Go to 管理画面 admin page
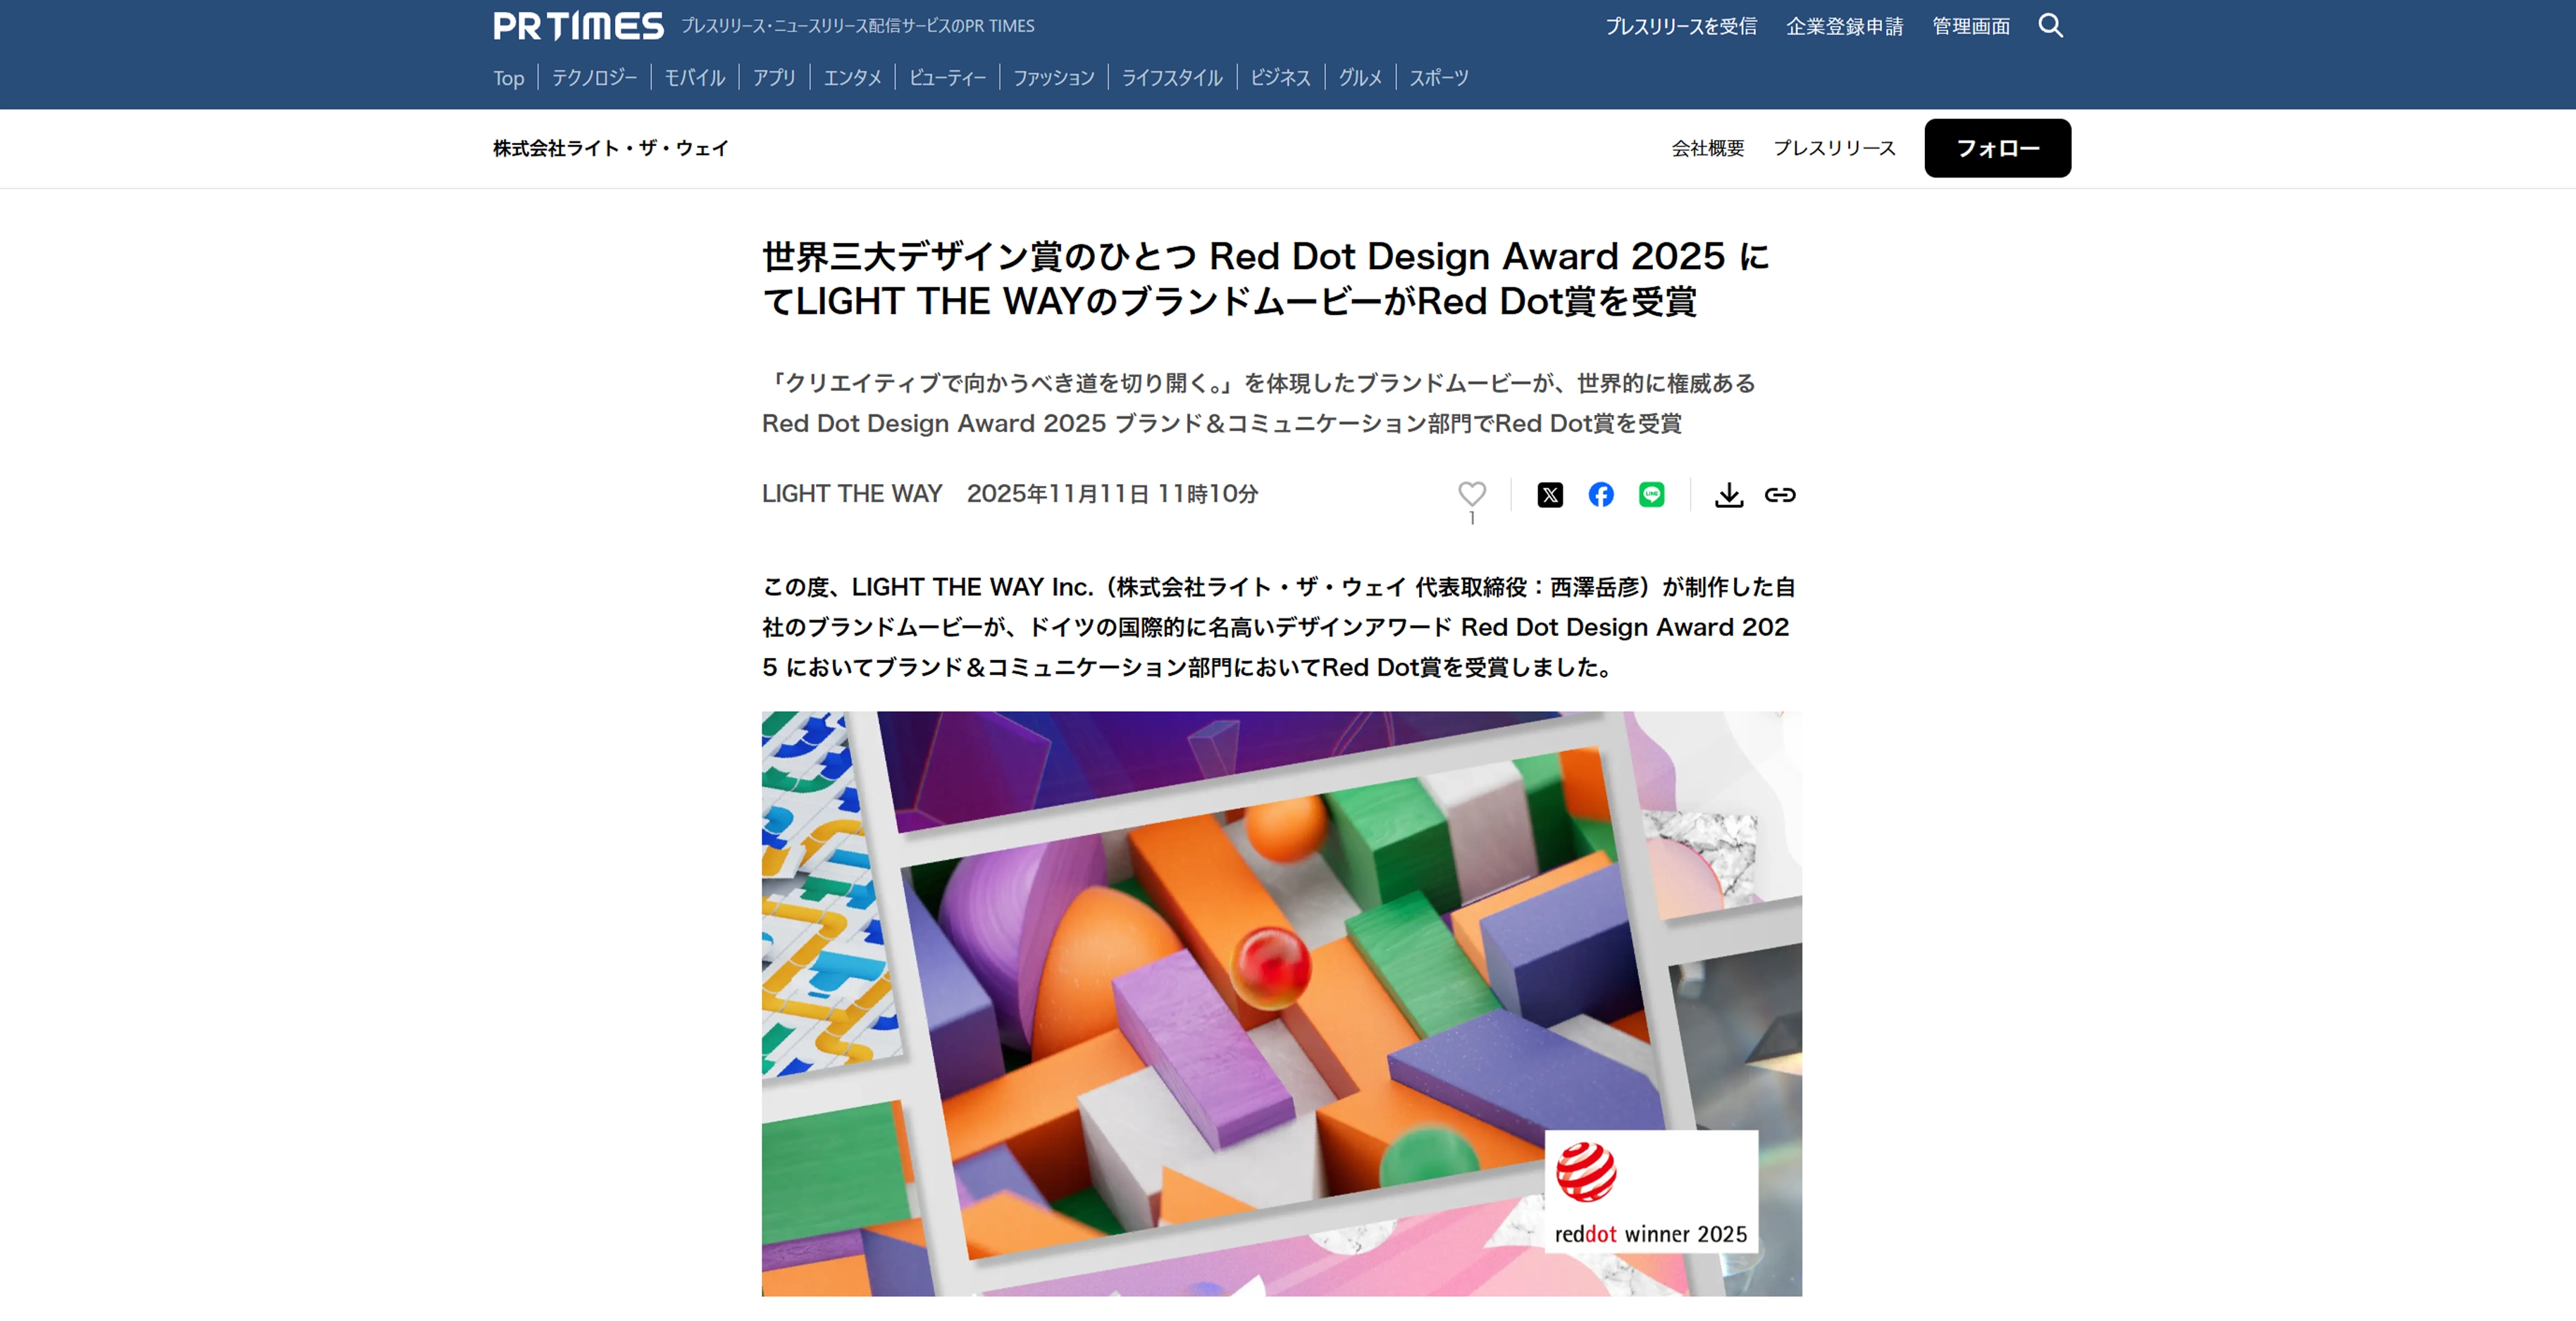The image size is (2576, 1321). 1970,27
